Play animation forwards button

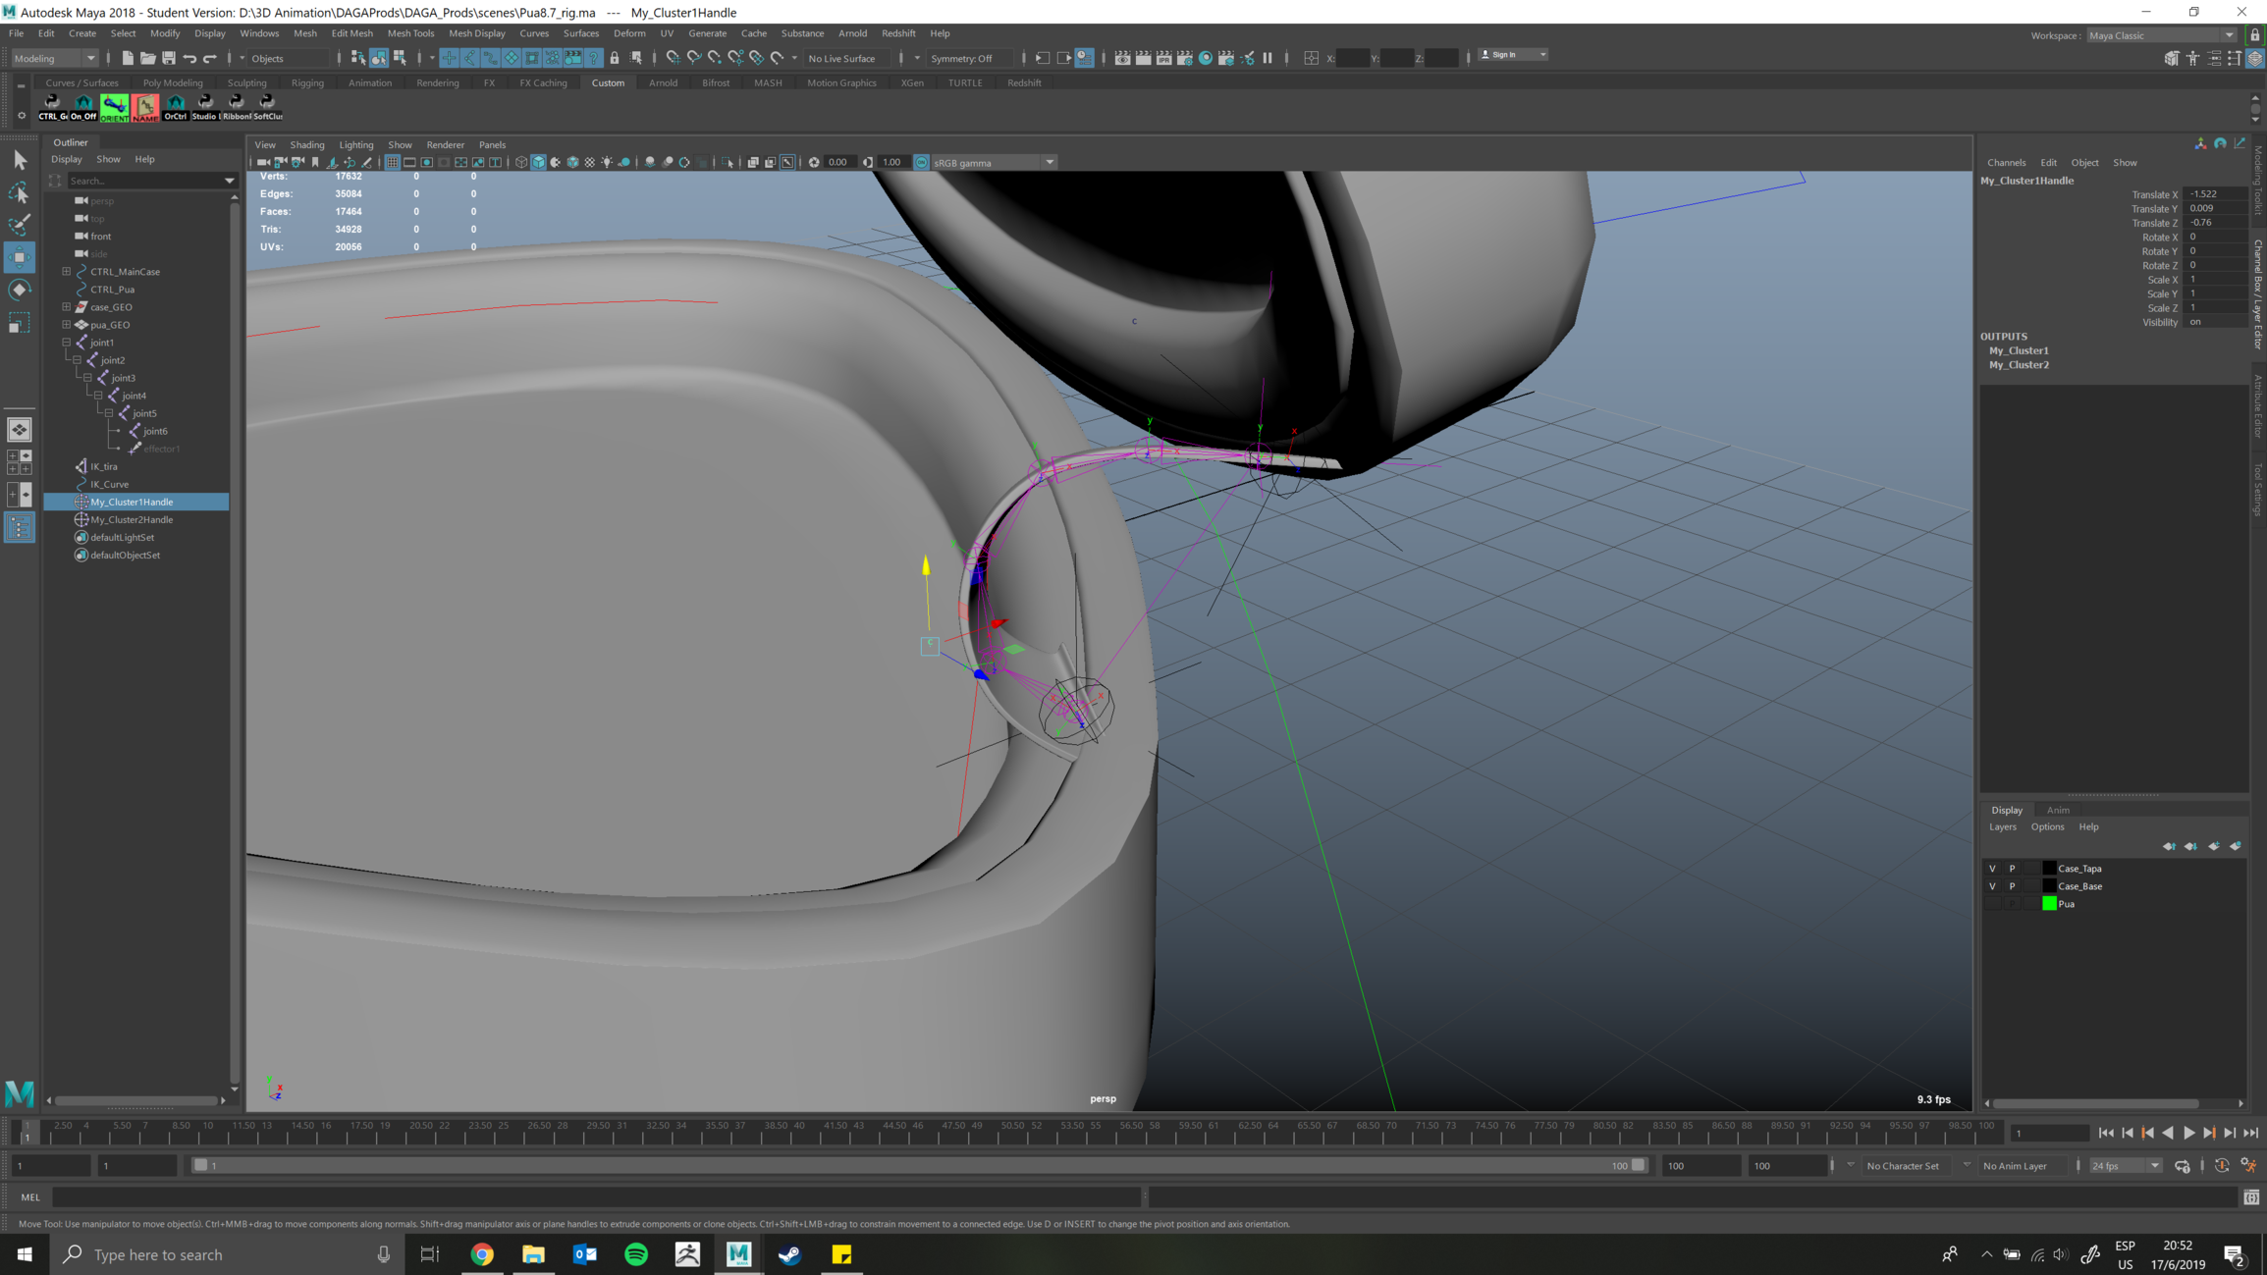[2188, 1134]
